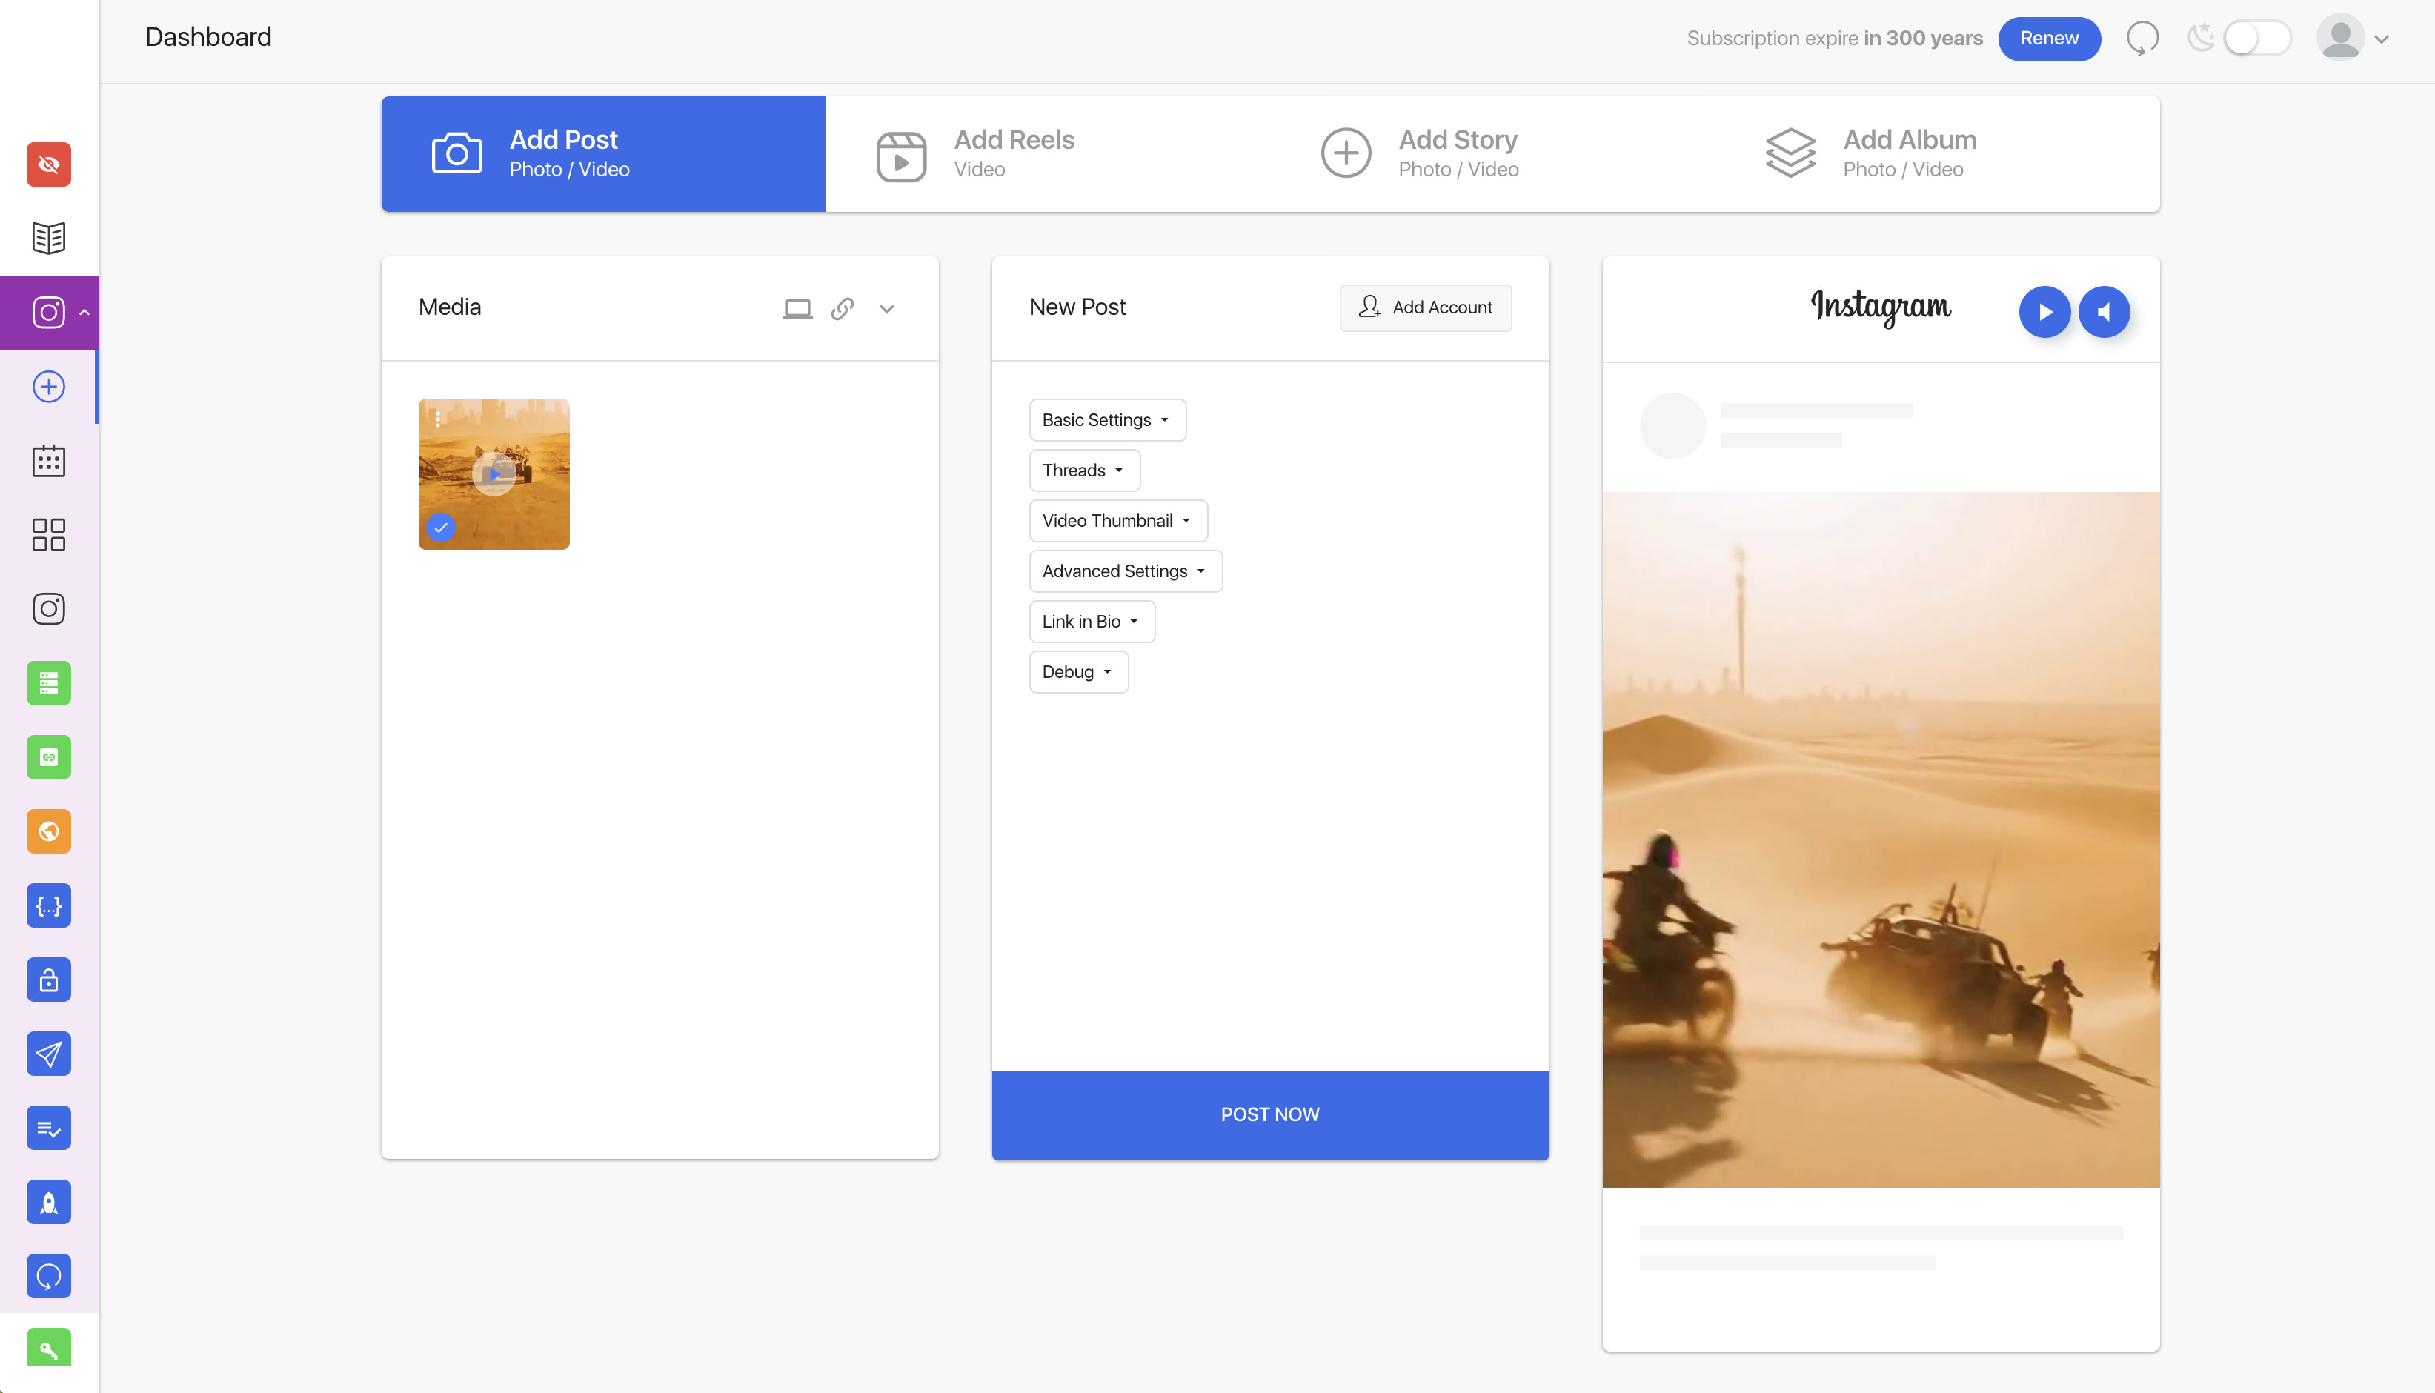Image resolution: width=2435 pixels, height=1393 pixels.
Task: Click the link icon in Media header
Action: pos(842,308)
